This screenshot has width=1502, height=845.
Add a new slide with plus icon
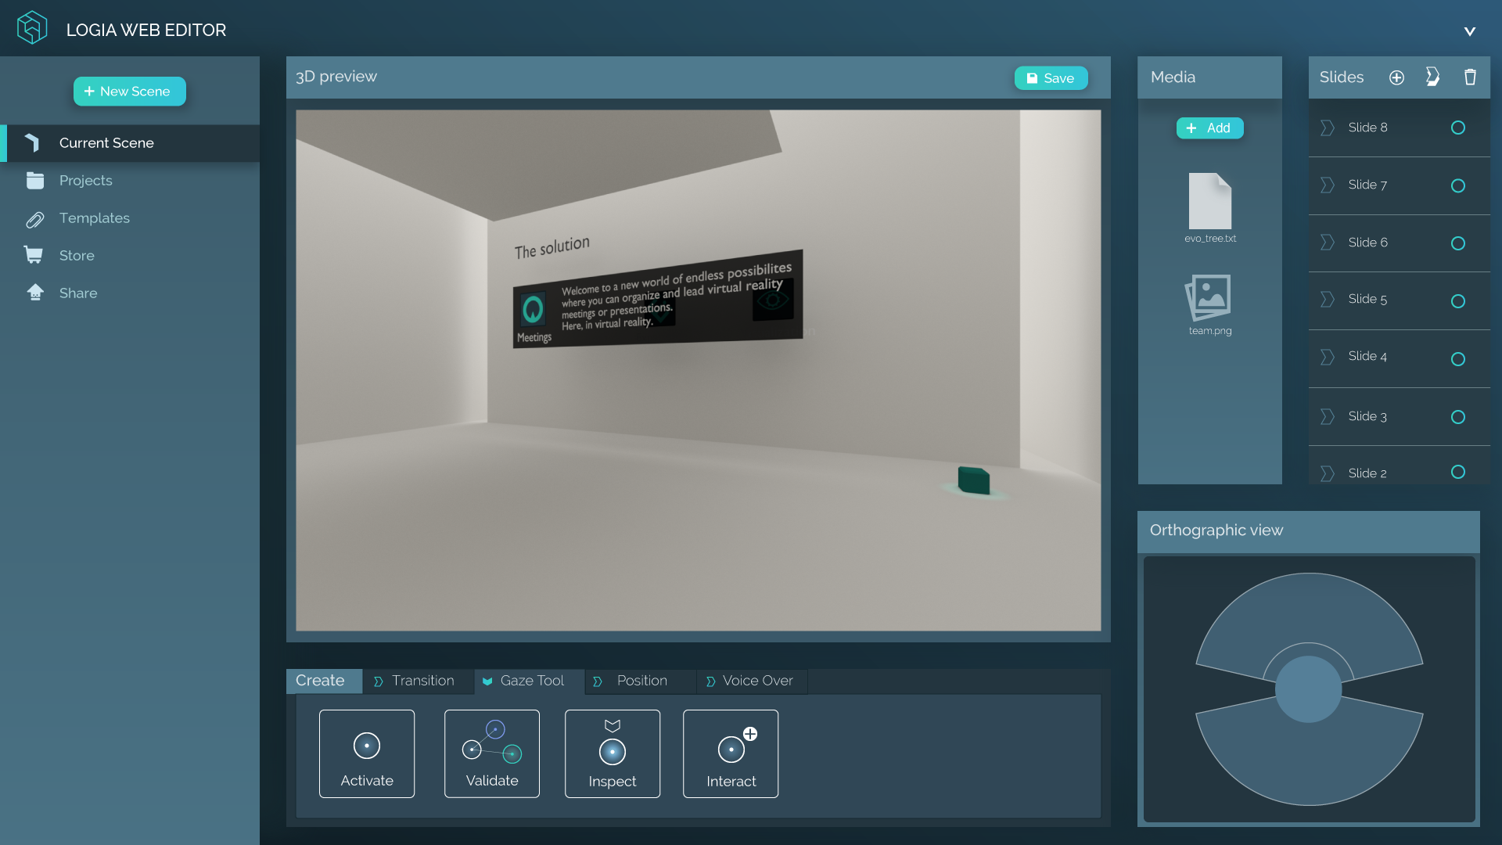coord(1396,77)
